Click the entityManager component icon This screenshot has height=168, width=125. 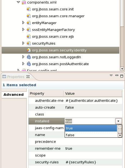[x=29, y=23]
